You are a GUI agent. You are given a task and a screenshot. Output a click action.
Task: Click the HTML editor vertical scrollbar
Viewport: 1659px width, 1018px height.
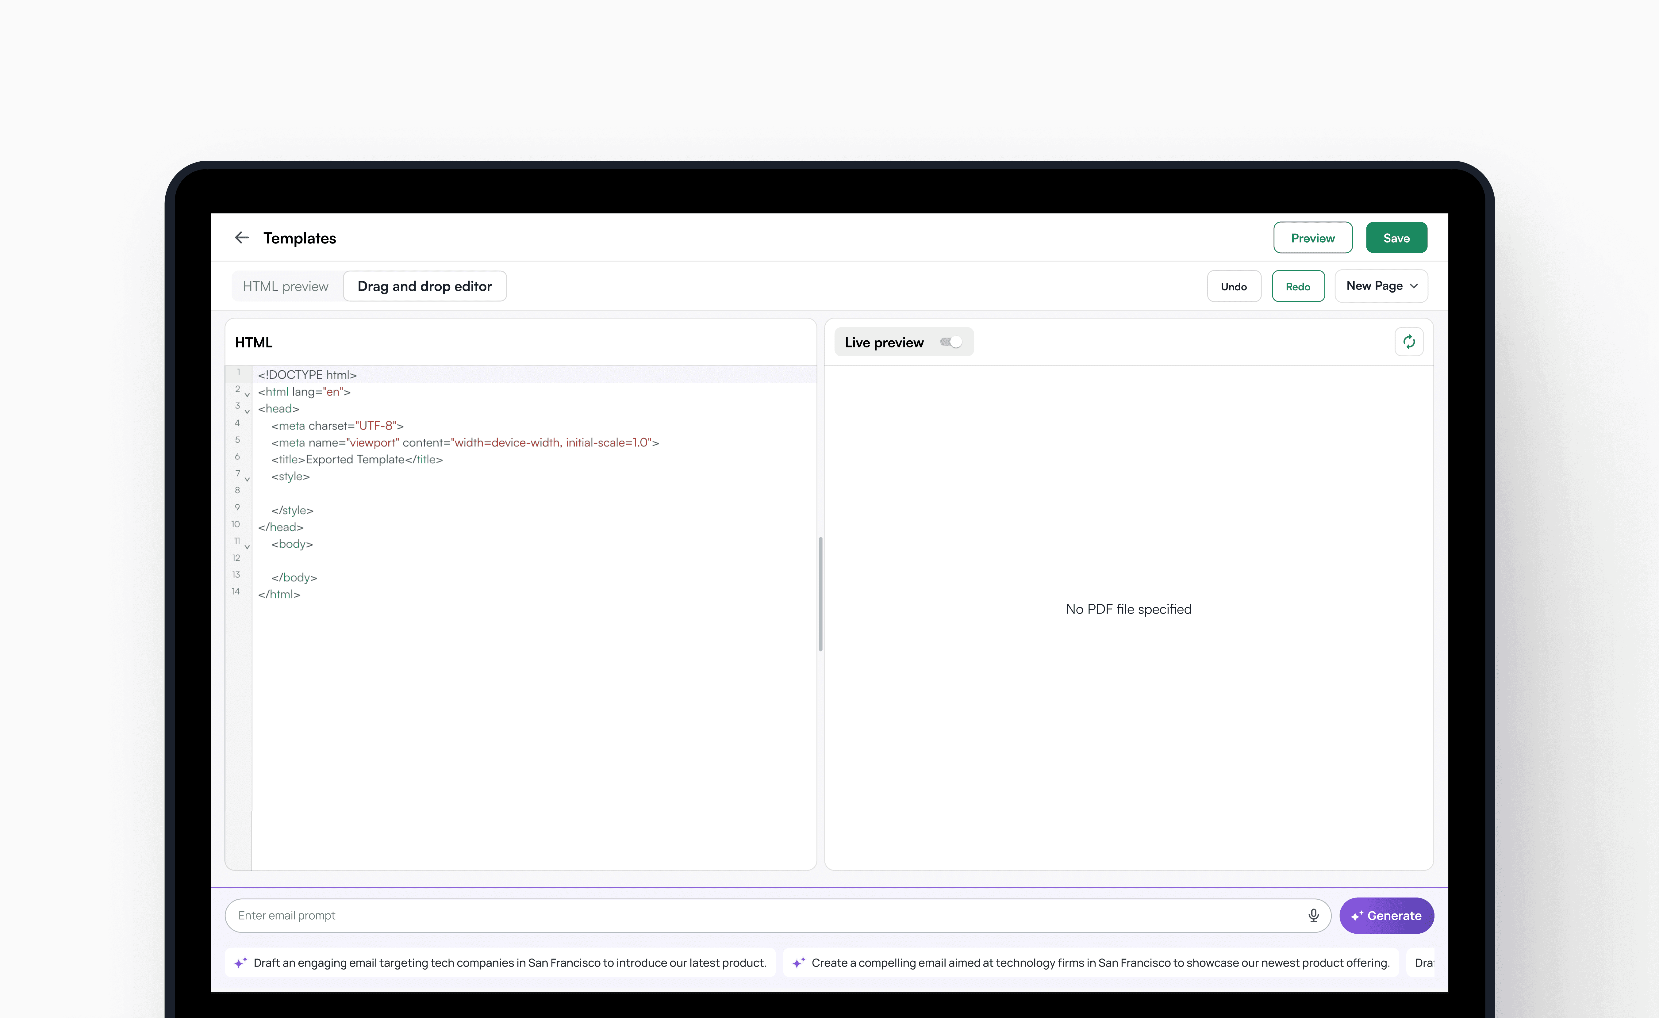(x=820, y=594)
